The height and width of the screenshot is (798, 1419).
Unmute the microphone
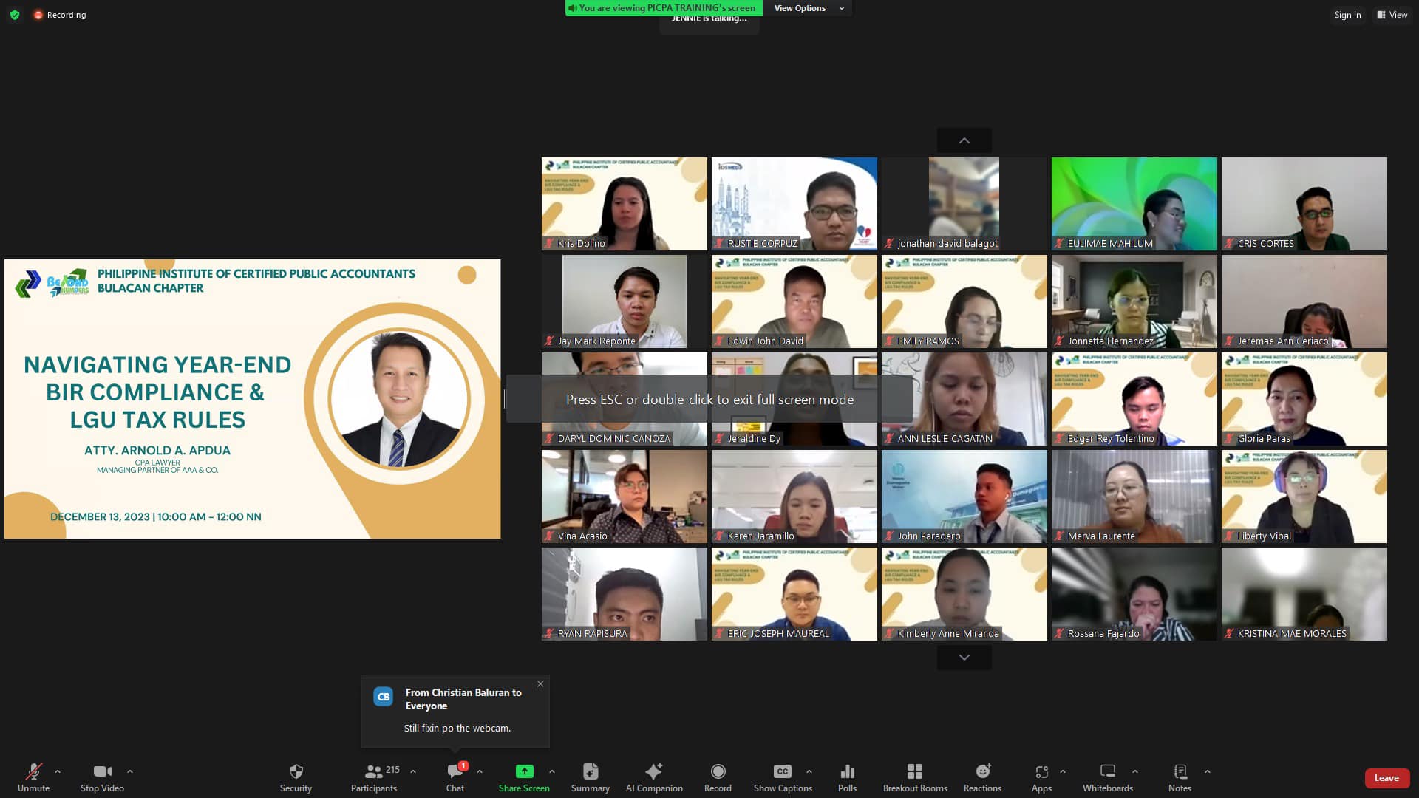[33, 778]
